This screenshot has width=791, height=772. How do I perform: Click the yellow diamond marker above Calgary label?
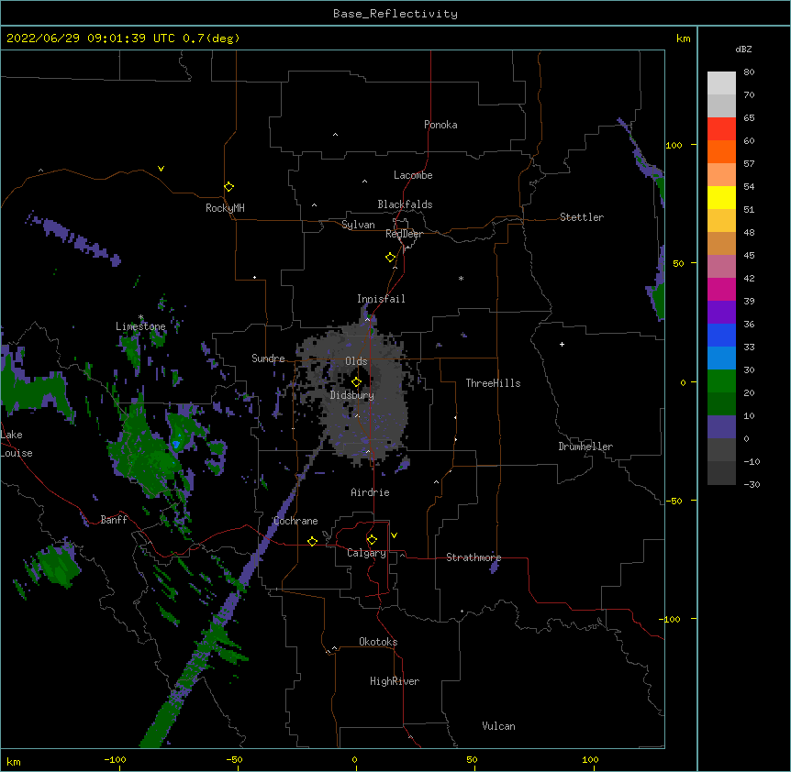tap(372, 540)
